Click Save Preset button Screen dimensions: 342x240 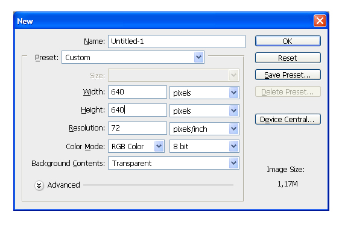(x=288, y=75)
